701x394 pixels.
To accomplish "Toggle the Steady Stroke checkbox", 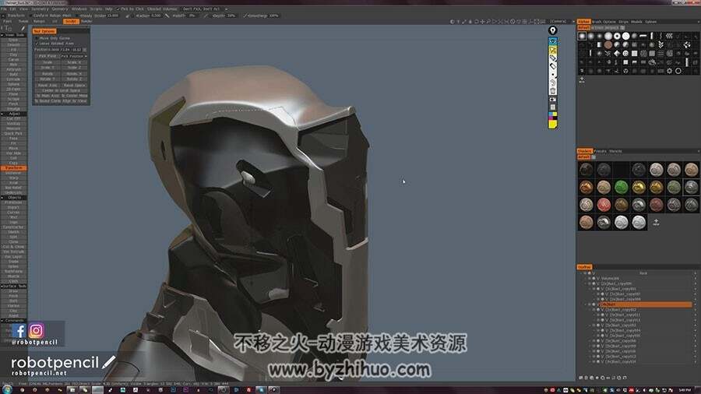I will (77, 16).
